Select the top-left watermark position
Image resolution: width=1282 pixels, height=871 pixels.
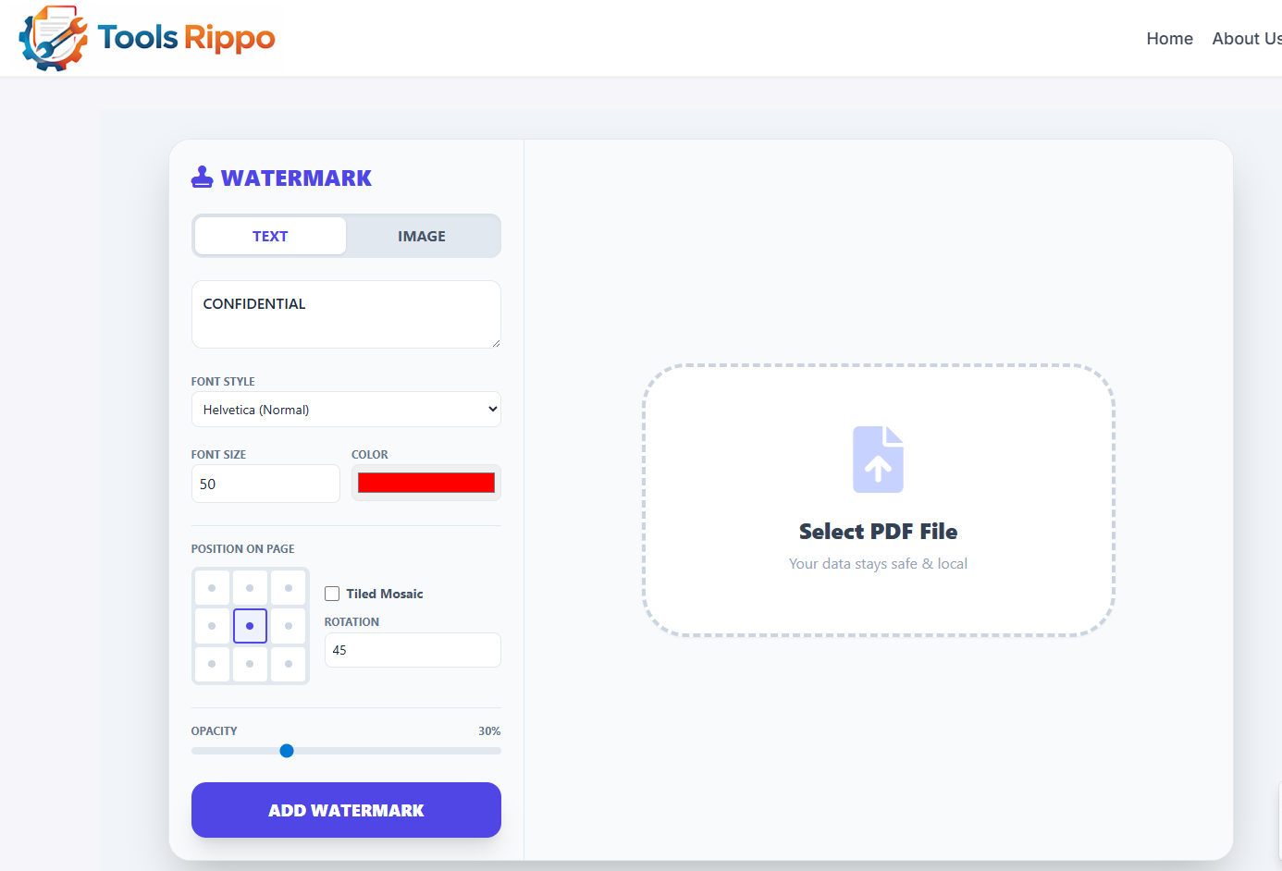(x=212, y=586)
